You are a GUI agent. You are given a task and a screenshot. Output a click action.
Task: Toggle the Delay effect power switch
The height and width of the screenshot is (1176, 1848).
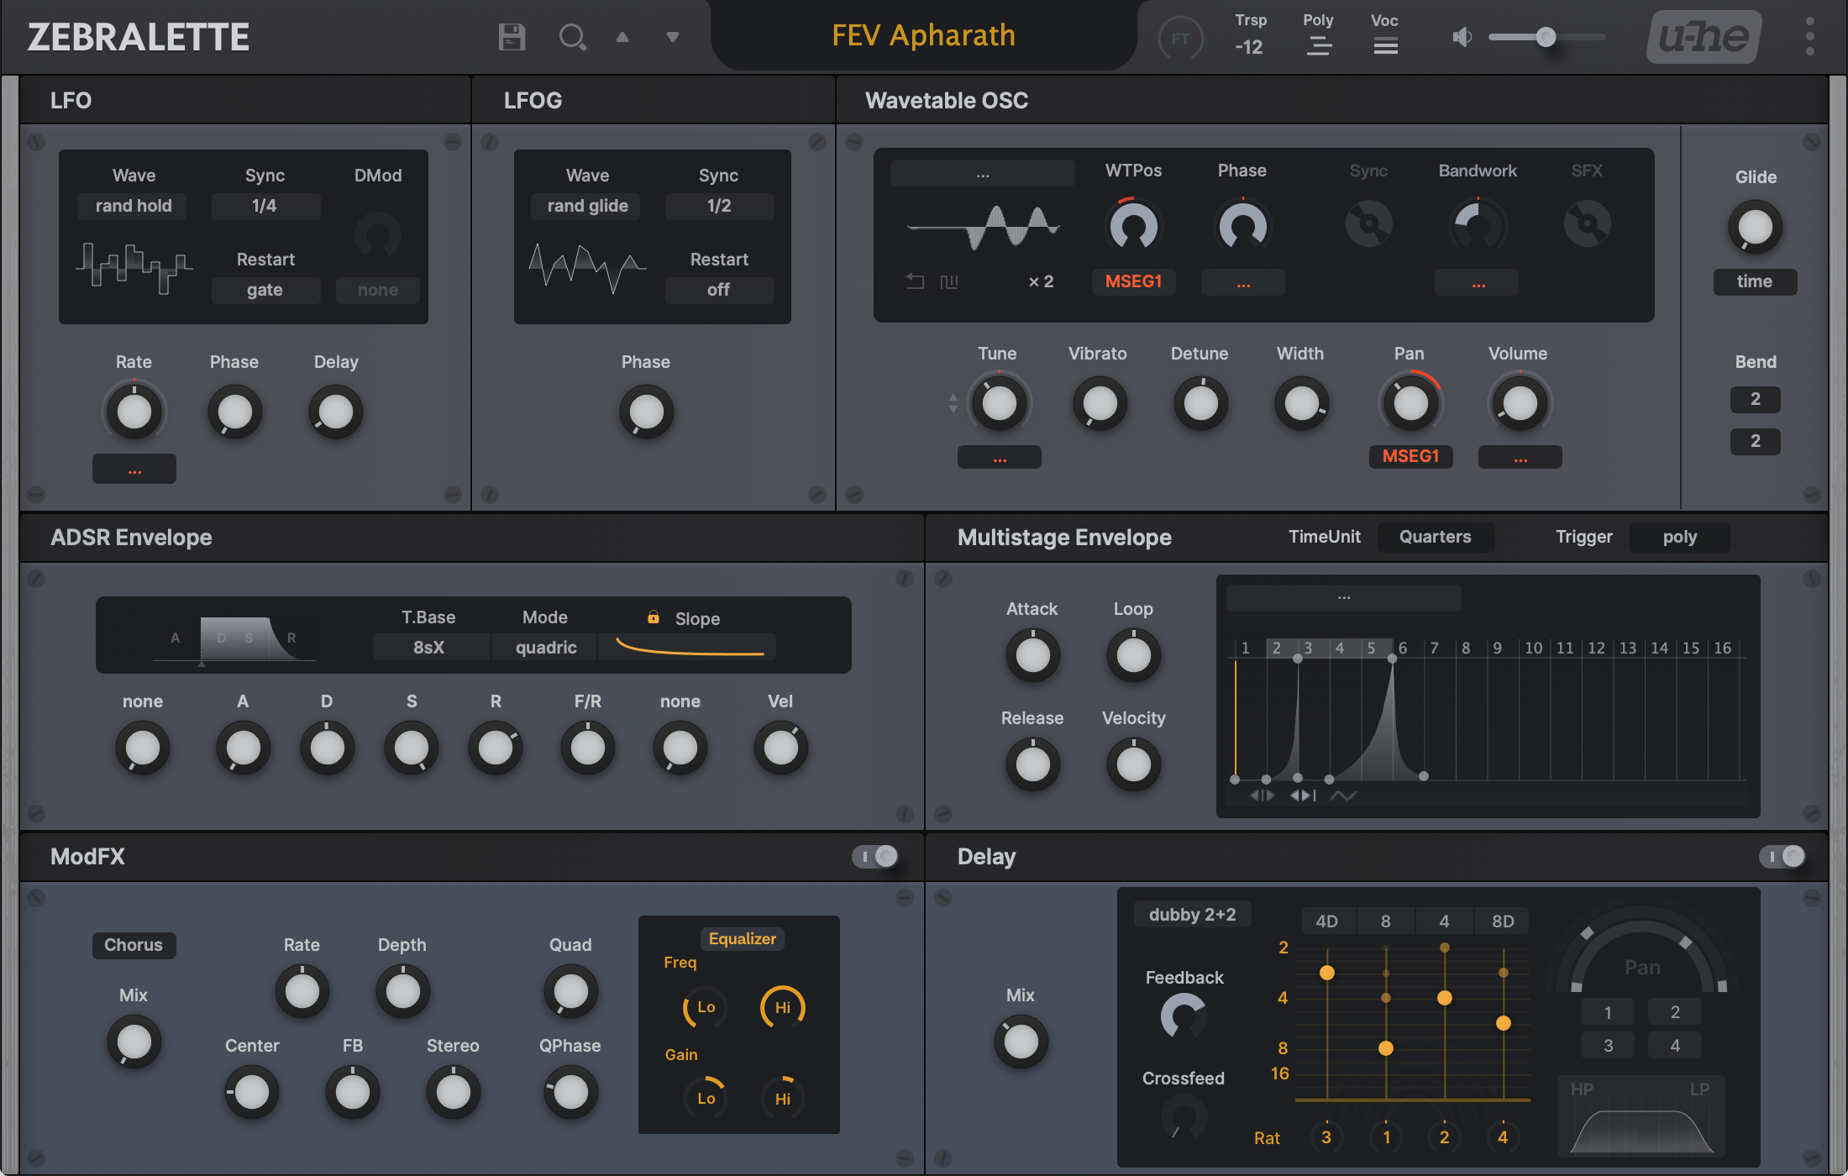[1782, 856]
